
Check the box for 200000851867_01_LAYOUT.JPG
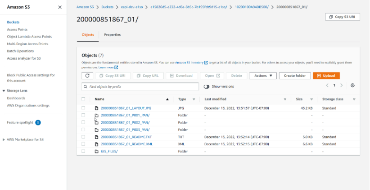point(83,108)
